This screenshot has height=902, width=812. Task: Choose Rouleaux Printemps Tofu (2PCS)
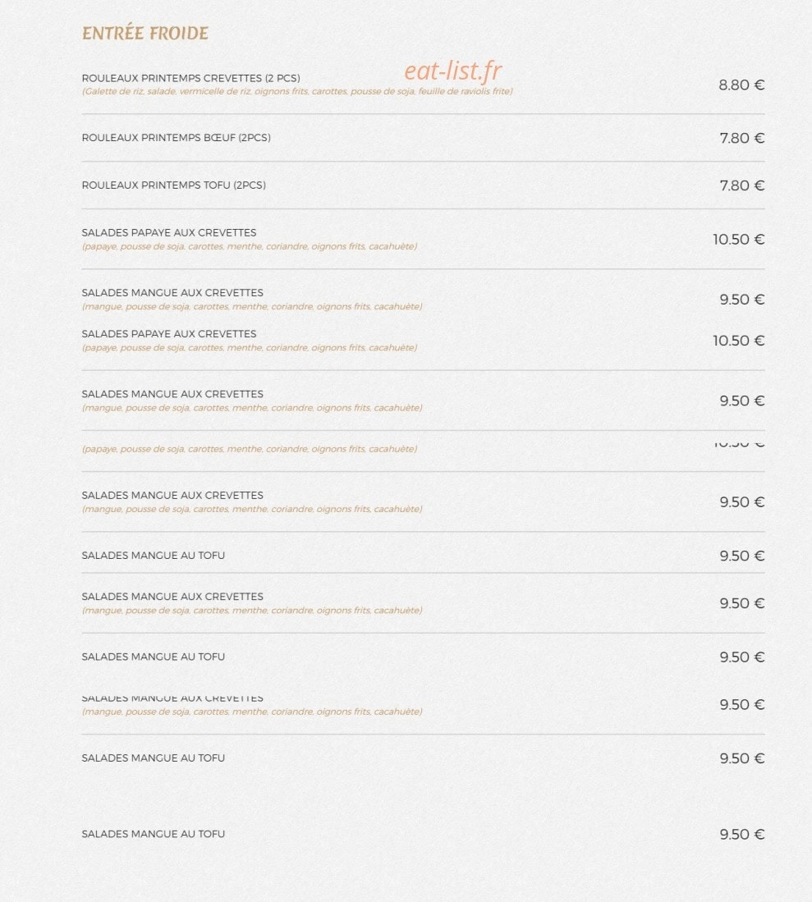(174, 185)
